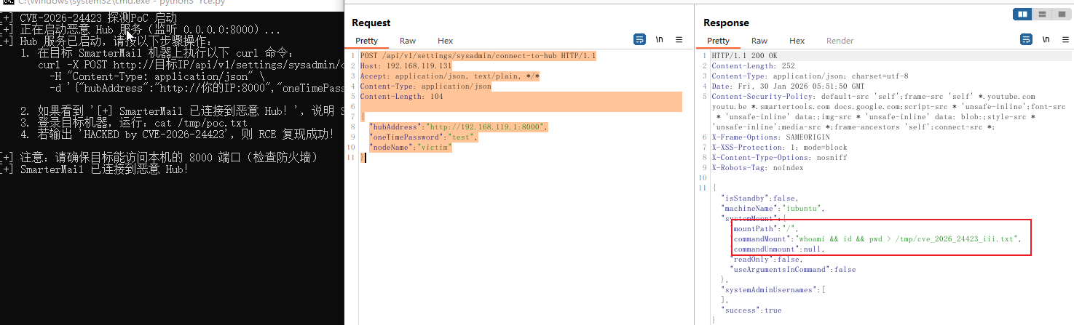Click the Response panel title
Image resolution: width=1074 pixels, height=325 pixels.
tap(726, 23)
